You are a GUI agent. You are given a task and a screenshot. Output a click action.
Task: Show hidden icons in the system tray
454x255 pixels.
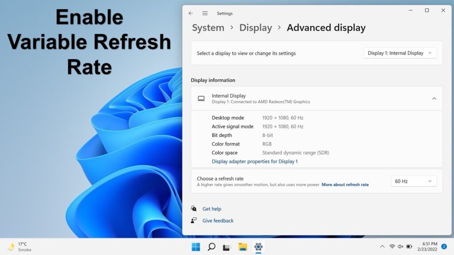[x=382, y=247]
